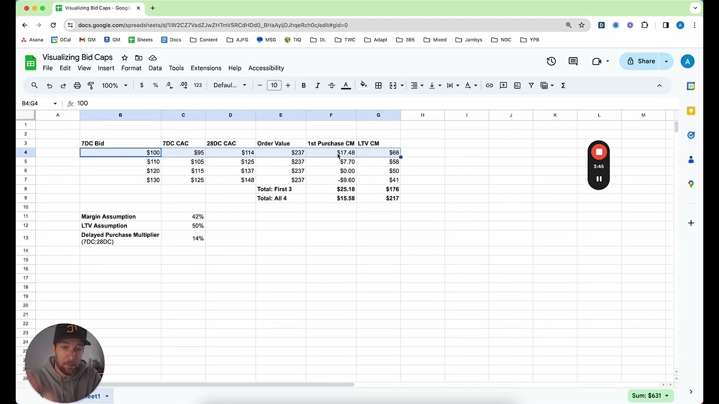The width and height of the screenshot is (719, 404).
Task: Hide the menus with collapse arrow
Action: [659, 85]
